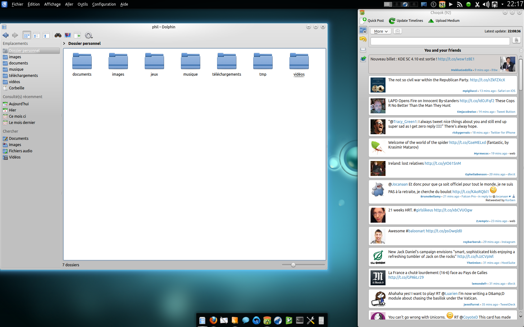Open the rickygervais username link
Screen dimensions: 524x327
click(x=461, y=133)
